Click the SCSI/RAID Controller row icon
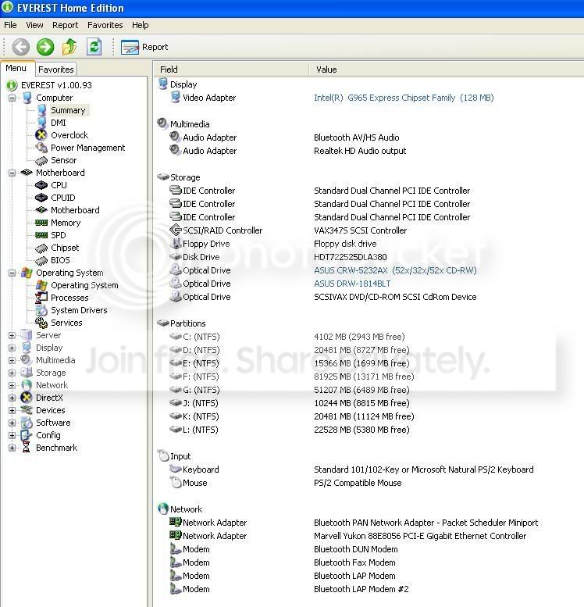Viewport: 584px width, 607px height. coord(176,230)
